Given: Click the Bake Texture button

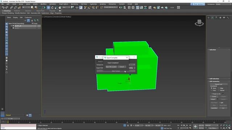Looking at the screenshot, I should point(116,71).
